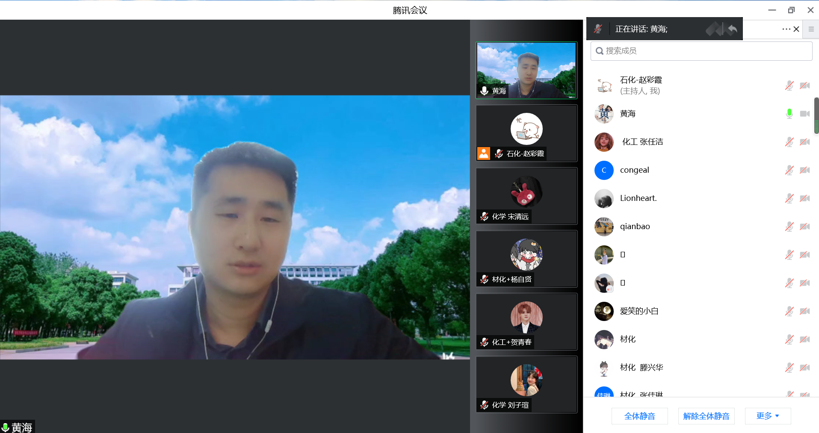The image size is (819, 433).
Task: Click into the 搜索成员 search field
Action: pos(706,51)
